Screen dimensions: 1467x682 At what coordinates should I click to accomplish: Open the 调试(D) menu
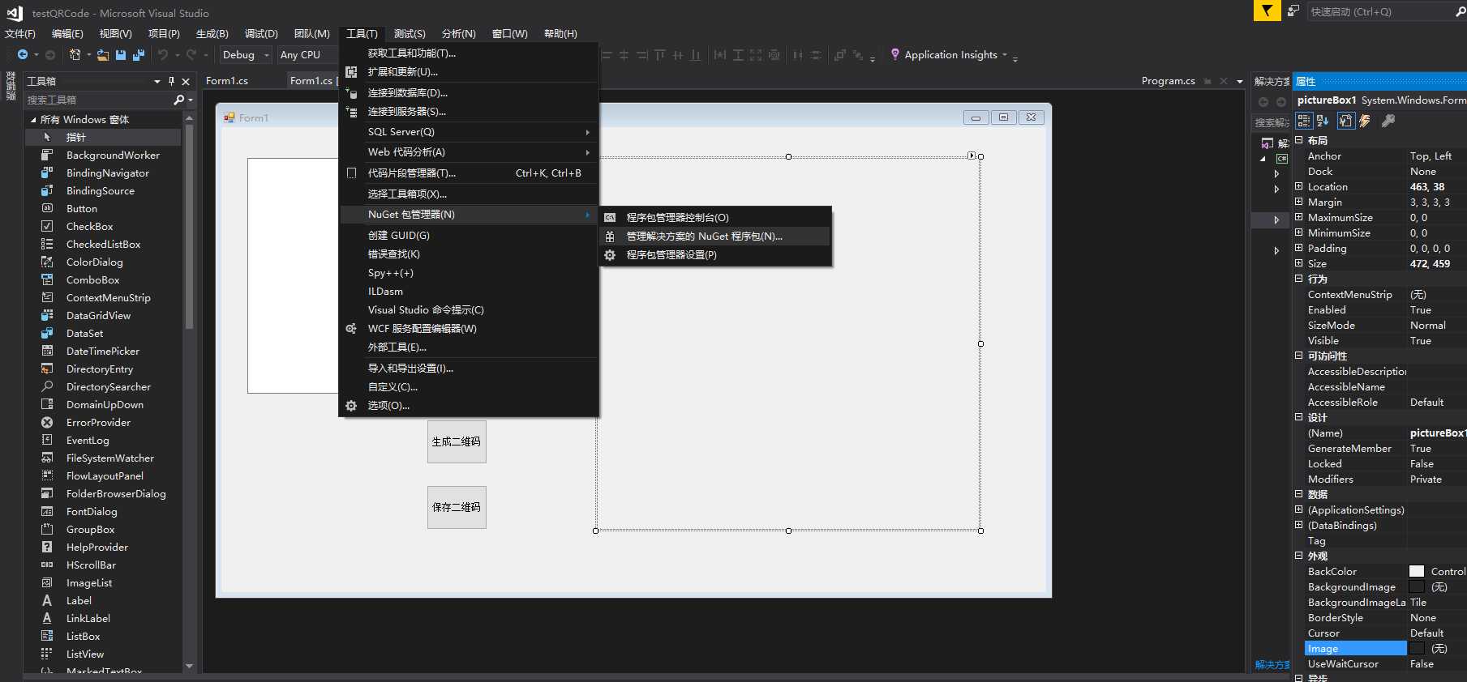261,33
